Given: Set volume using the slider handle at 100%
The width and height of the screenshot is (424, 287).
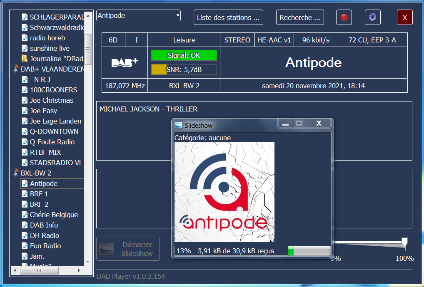Looking at the screenshot, I should tap(404, 242).
